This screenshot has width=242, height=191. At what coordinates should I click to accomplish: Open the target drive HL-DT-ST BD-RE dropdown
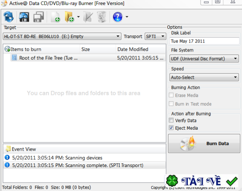coord(62,37)
